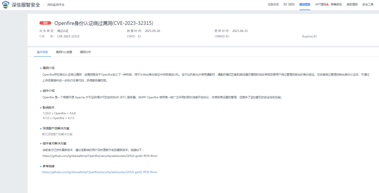Click the 更新时间 value 2023-06-15
The width and height of the screenshot is (379, 193).
(x=240, y=31)
